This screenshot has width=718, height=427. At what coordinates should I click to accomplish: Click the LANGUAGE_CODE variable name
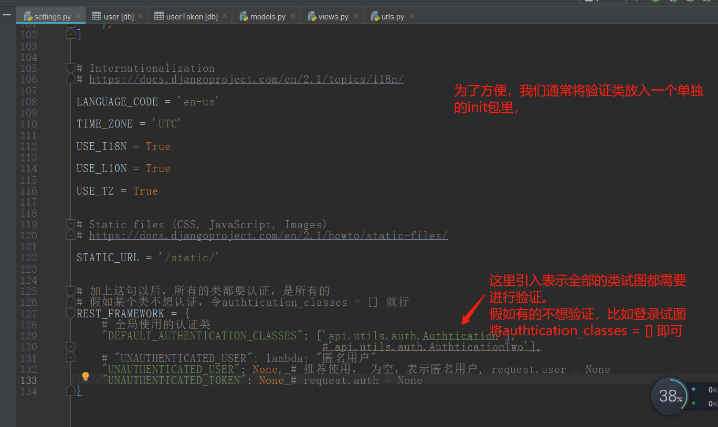click(x=117, y=102)
